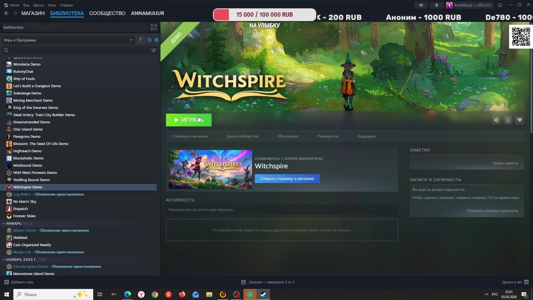The image size is (533, 300).
Task: Toggle sort by recent activity clock icon
Action: (x=149, y=40)
